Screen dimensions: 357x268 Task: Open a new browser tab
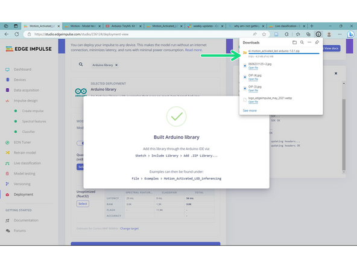coord(312,26)
